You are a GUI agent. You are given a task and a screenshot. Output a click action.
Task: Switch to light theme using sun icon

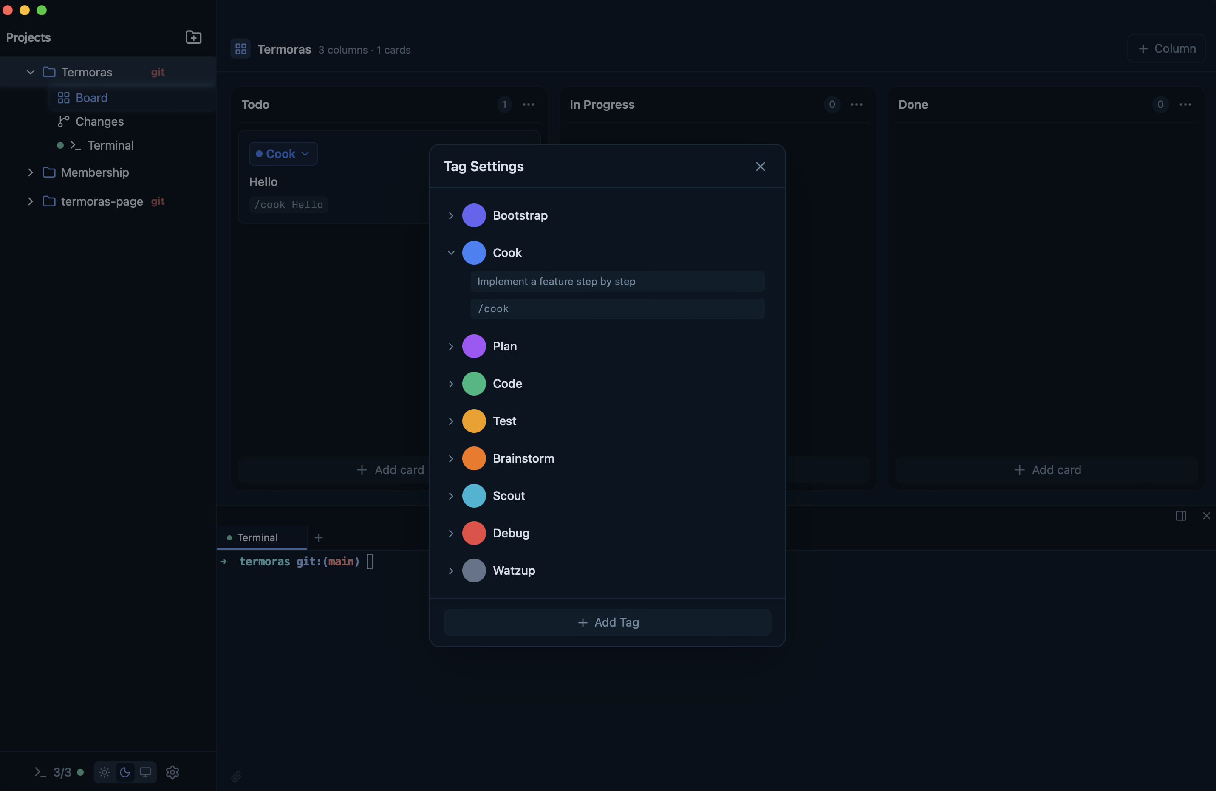[104, 773]
